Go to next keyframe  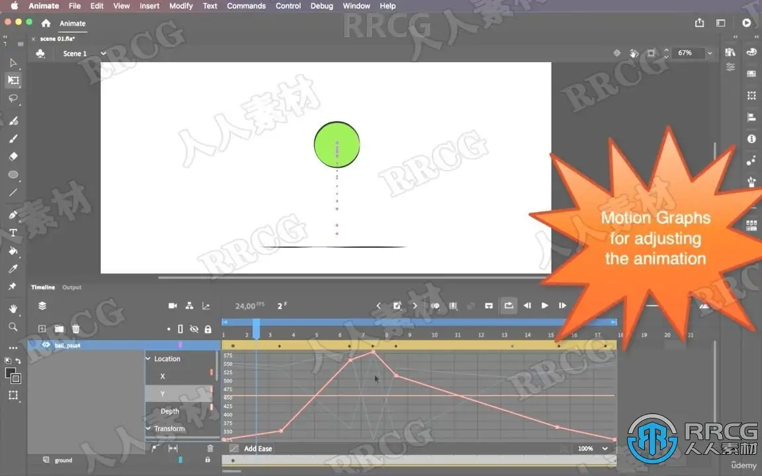click(415, 305)
